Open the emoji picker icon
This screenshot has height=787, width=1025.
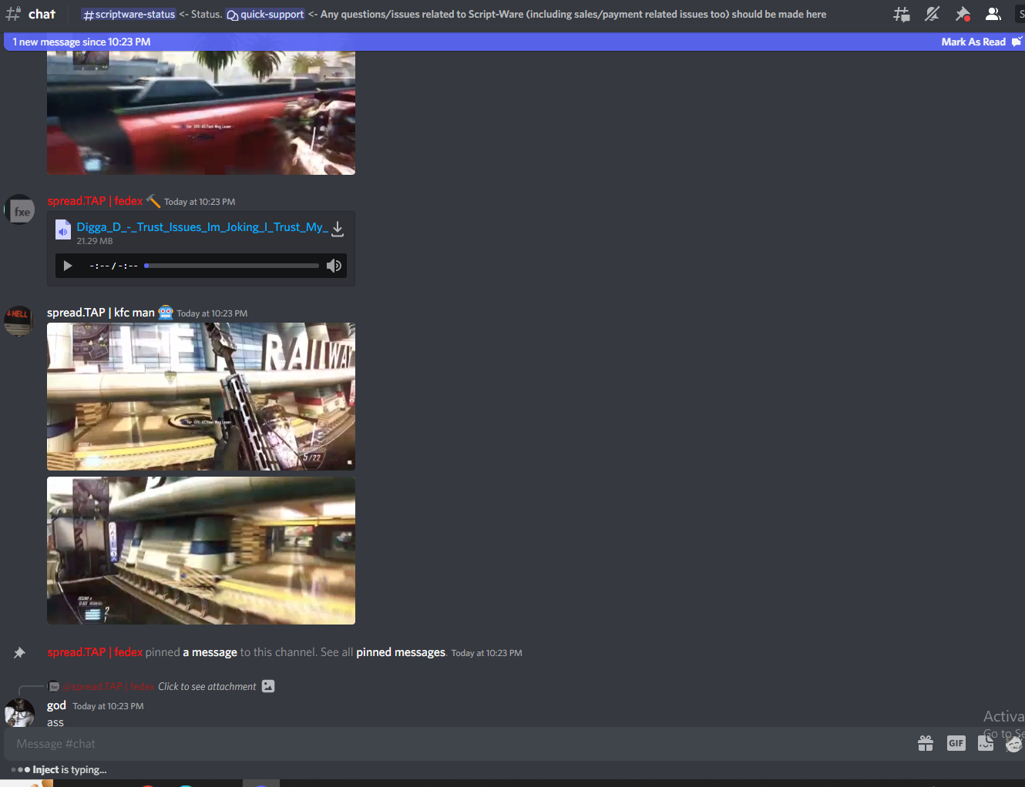1014,743
